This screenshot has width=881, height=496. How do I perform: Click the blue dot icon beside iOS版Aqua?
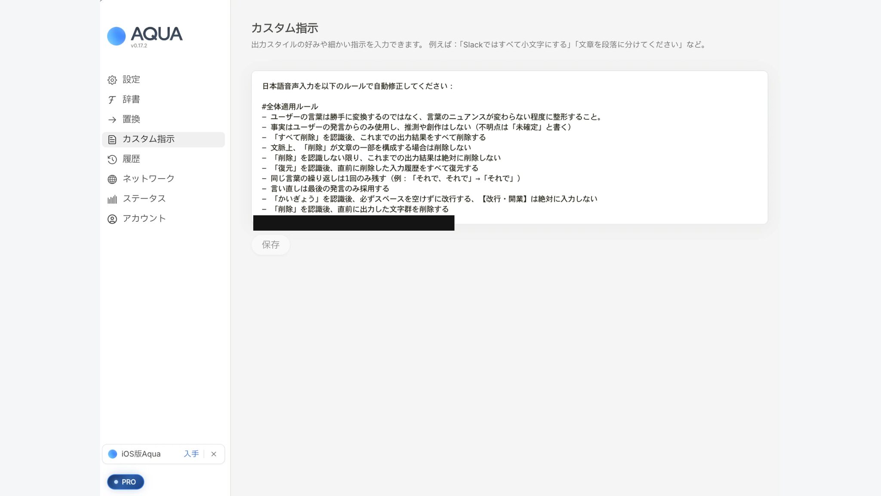(x=112, y=454)
